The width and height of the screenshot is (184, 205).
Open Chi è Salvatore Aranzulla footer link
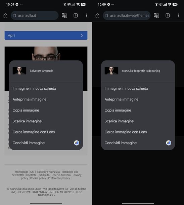[x=45, y=172]
